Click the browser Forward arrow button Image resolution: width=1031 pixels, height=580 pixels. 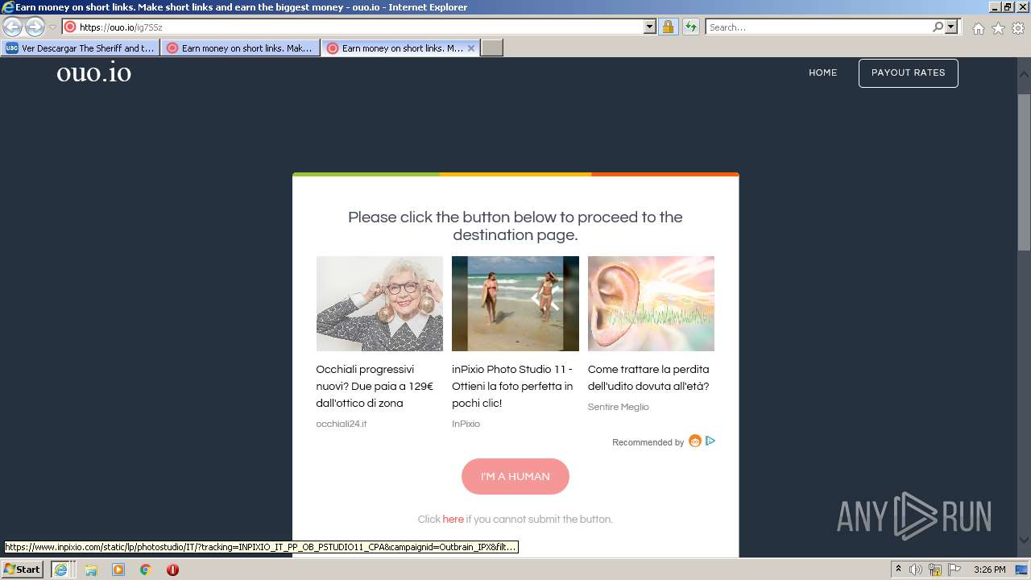tap(35, 27)
